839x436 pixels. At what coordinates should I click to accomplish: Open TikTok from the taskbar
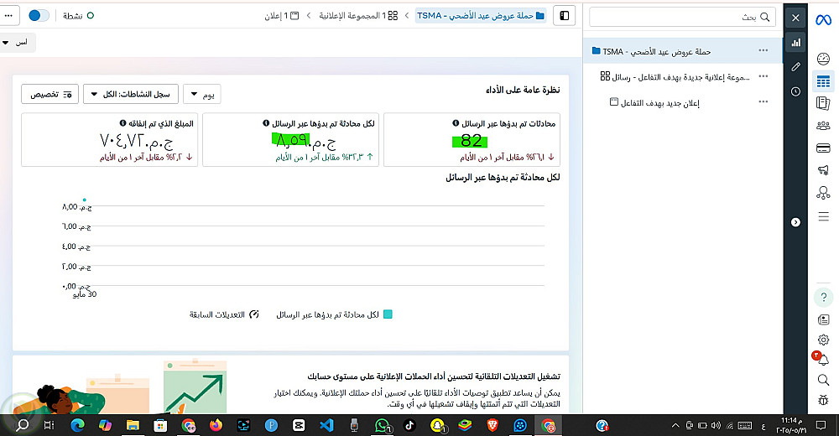409,425
